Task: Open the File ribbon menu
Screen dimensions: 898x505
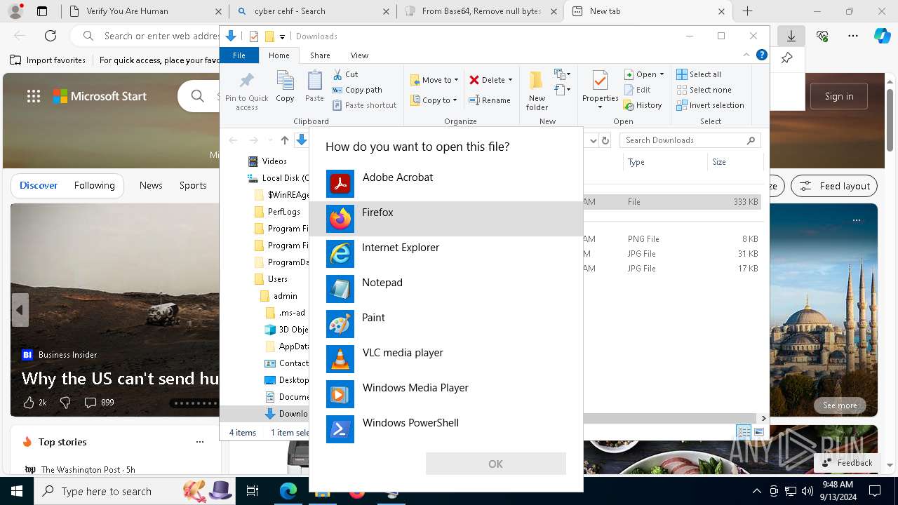Action: (239, 55)
